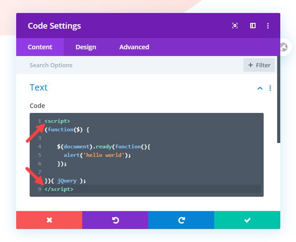Click the Code field label

click(37, 106)
